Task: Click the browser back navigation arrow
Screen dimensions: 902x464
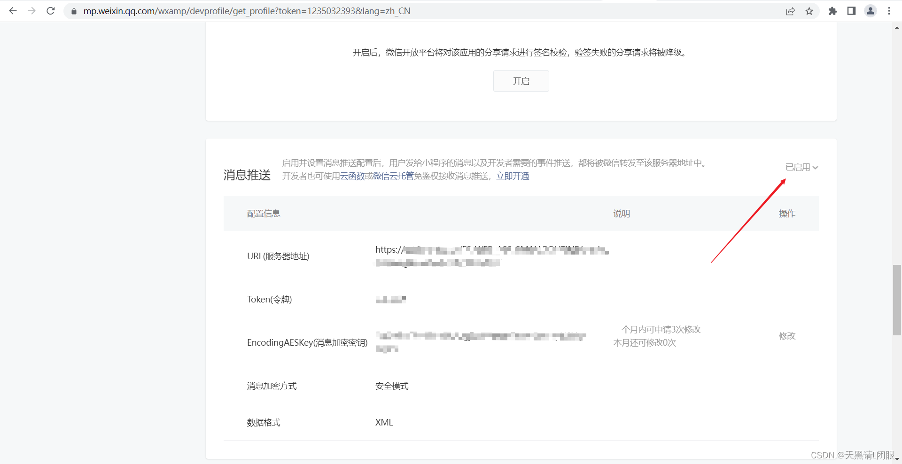Action: click(13, 11)
